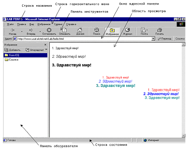Click the Windows logo throbber icon
This screenshot has height=149, width=186.
click(181, 24)
